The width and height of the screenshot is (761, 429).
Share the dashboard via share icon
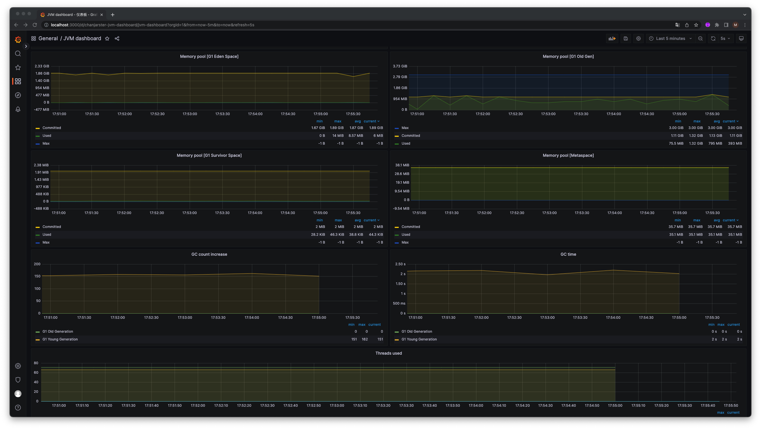point(117,39)
